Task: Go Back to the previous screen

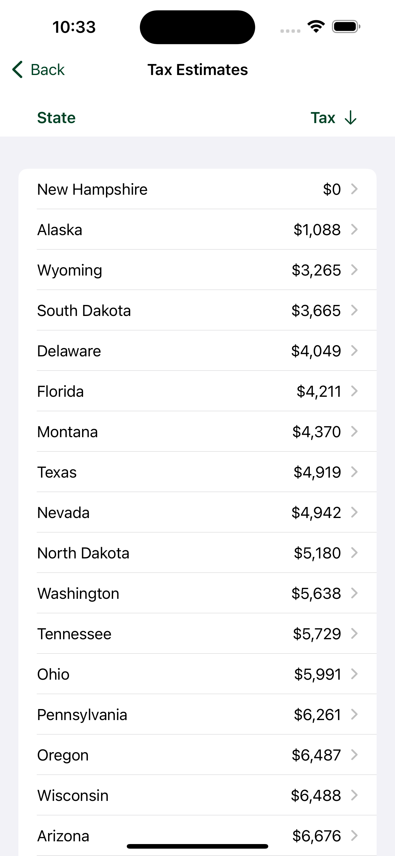Action: [39, 69]
